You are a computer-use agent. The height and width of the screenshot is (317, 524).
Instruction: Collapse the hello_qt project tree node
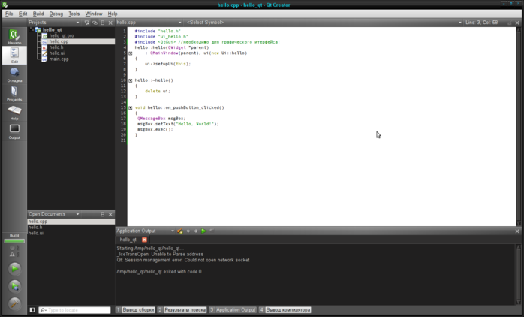pyautogui.click(x=32, y=29)
